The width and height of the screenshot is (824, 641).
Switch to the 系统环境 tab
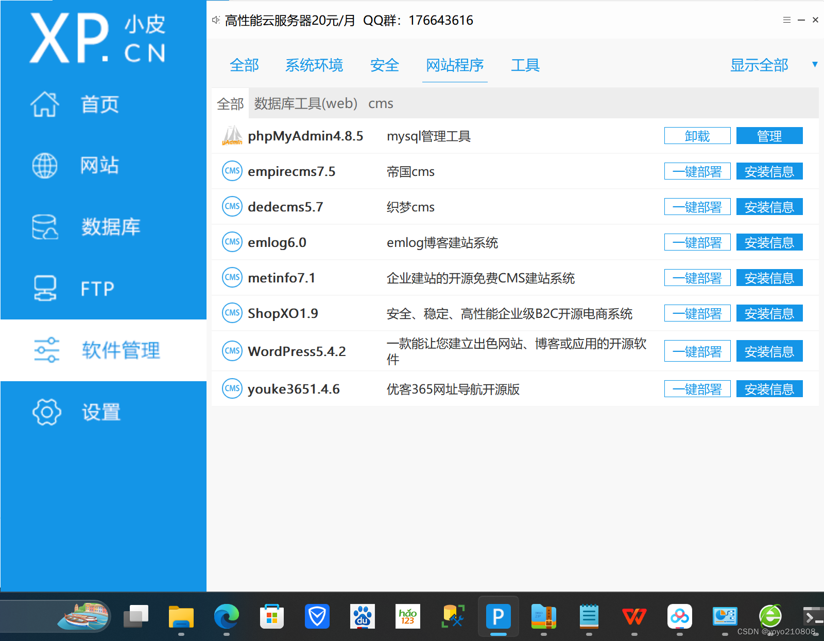coord(314,65)
